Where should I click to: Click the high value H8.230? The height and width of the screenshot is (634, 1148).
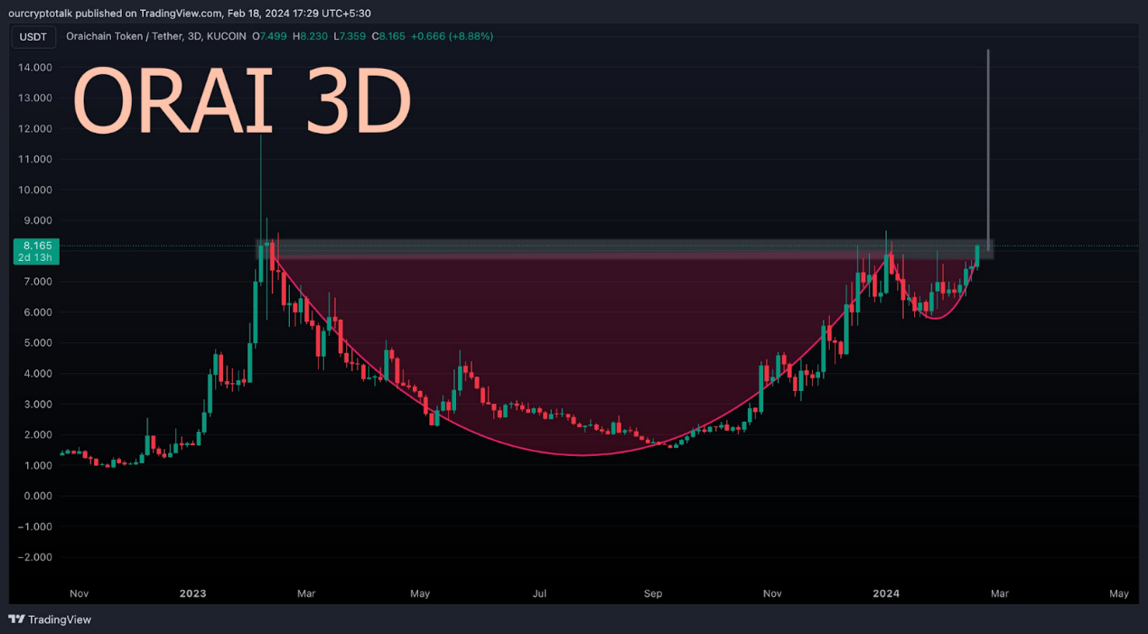[x=310, y=37]
